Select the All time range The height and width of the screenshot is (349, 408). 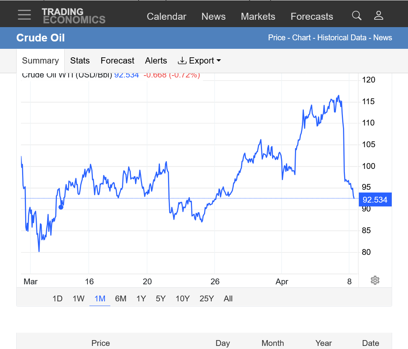(228, 299)
